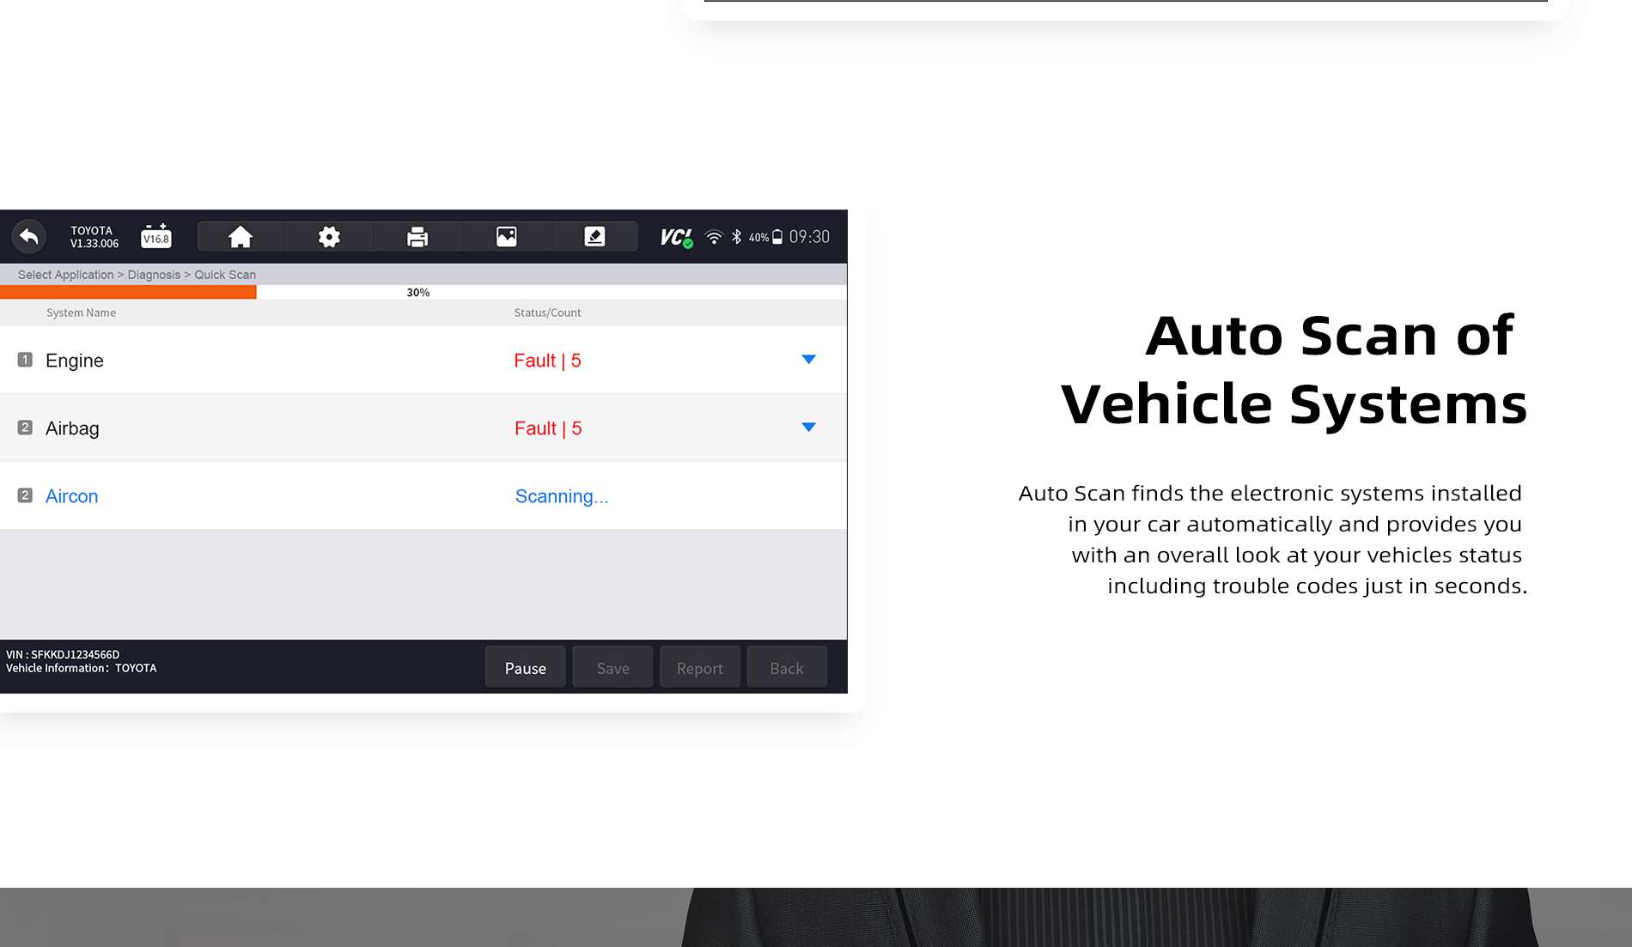Tap the Wi-Fi status icon
1632x947 pixels.
coord(714,237)
